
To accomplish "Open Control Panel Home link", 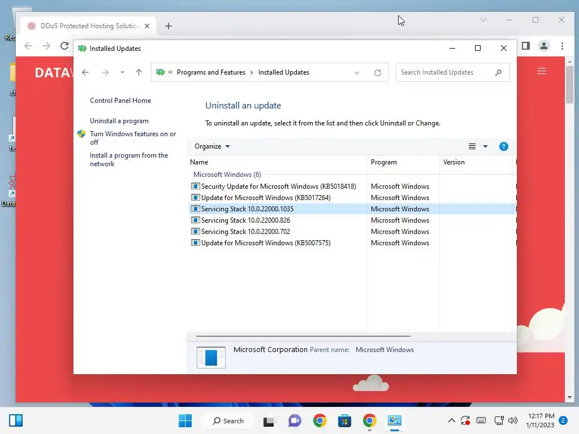I will click(120, 101).
